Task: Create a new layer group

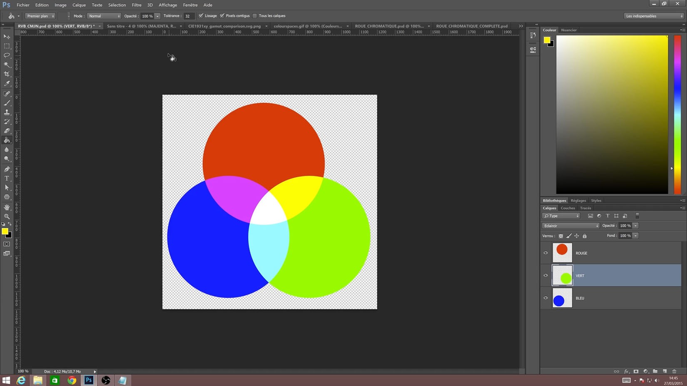Action: [655, 371]
